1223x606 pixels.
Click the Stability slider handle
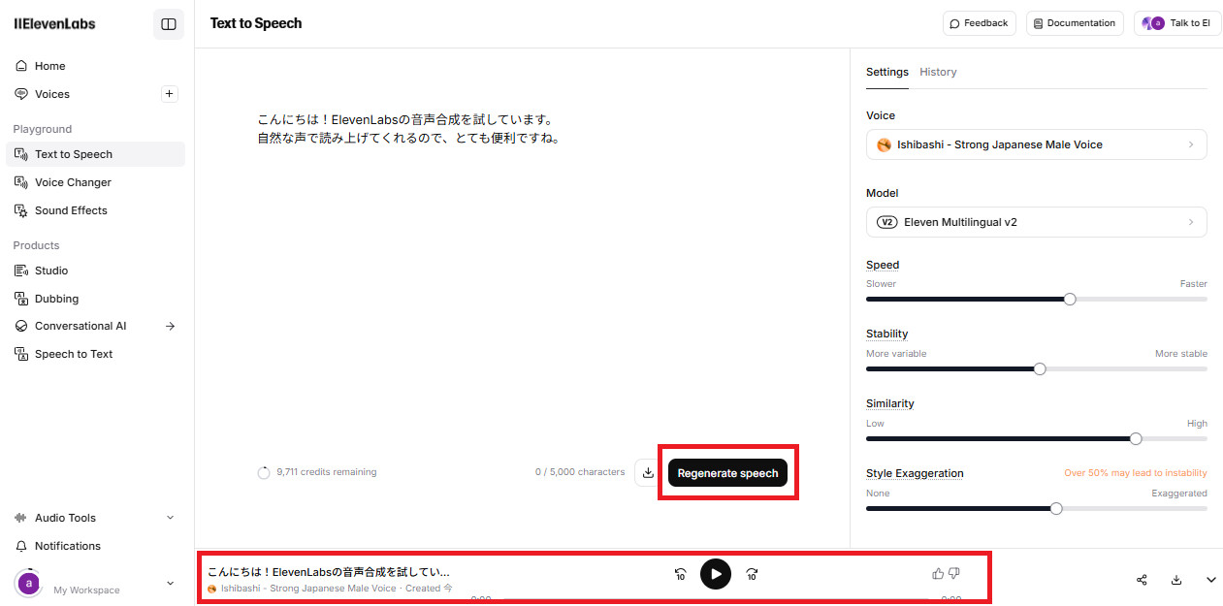(x=1040, y=368)
